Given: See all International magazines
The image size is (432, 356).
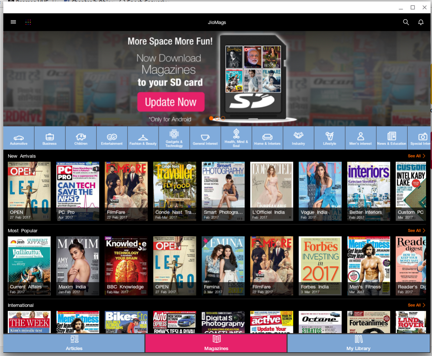Looking at the screenshot, I should click(416, 305).
